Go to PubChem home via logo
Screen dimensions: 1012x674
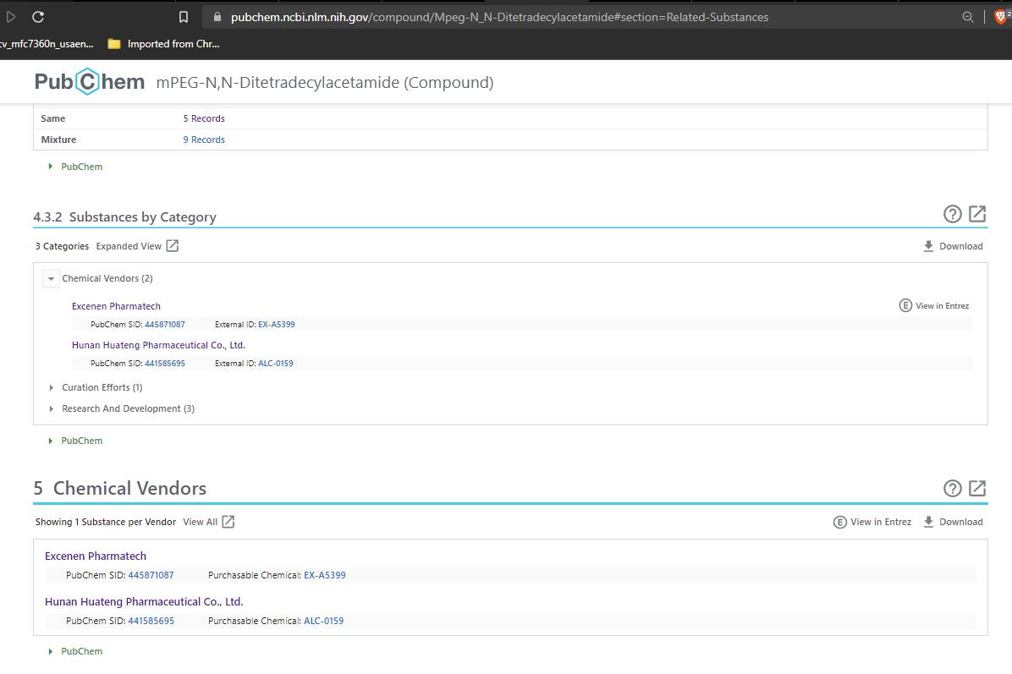[90, 82]
